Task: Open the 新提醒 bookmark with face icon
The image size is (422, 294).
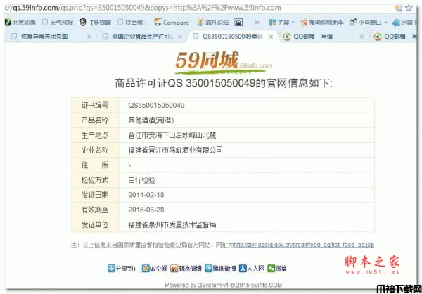Action: [x=96, y=23]
